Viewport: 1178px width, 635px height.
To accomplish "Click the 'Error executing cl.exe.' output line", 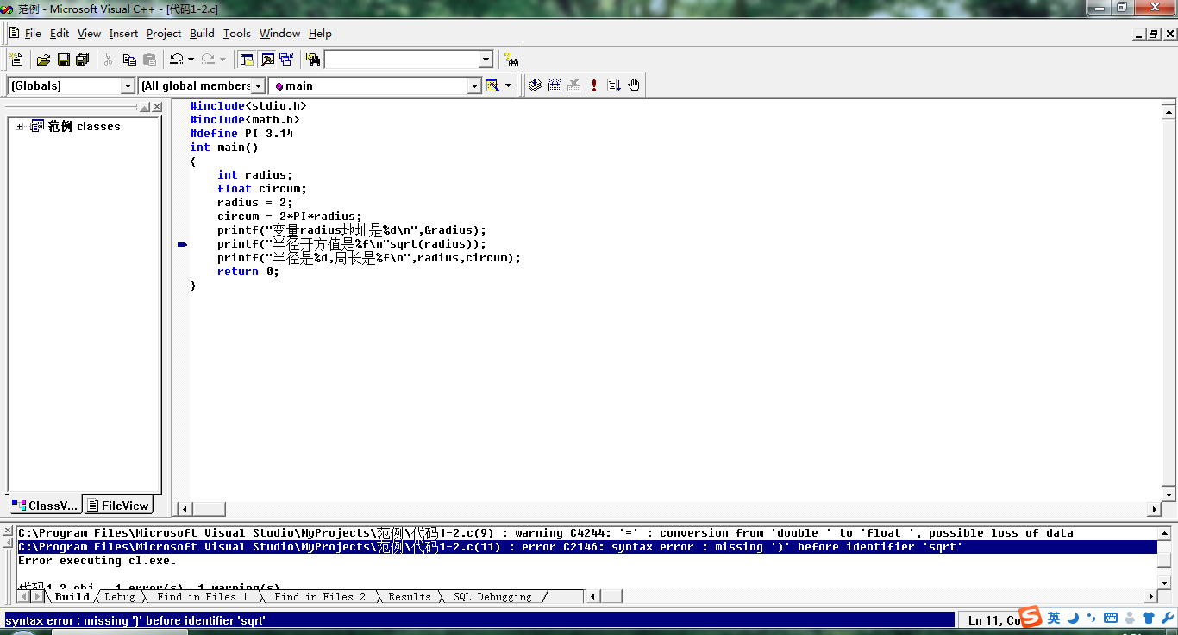I will pos(97,561).
